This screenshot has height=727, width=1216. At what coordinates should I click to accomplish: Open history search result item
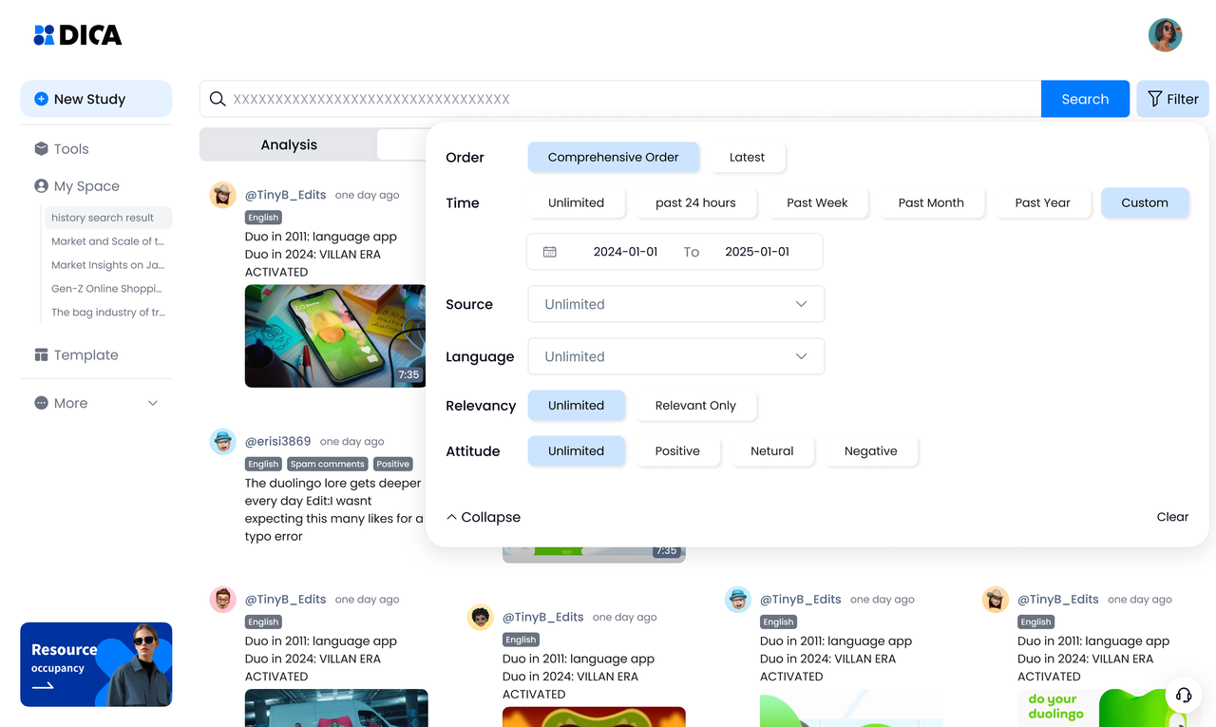click(107, 218)
